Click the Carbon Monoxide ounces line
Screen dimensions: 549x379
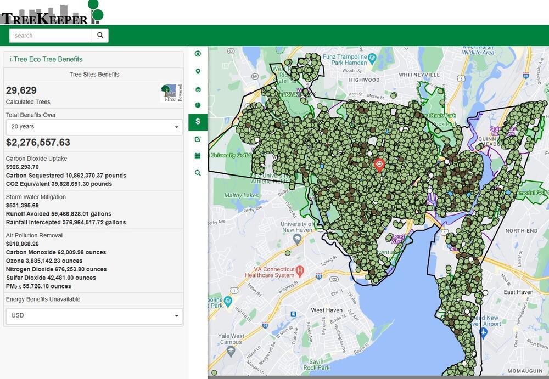(x=56, y=252)
